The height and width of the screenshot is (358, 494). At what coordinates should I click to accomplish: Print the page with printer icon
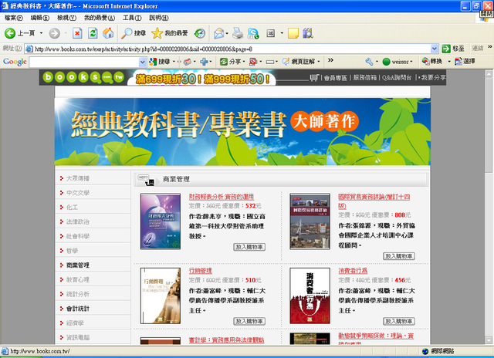coord(238,33)
